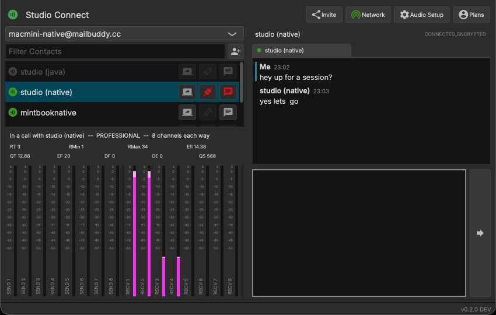Click the QT 12.88 statistic
The height and width of the screenshot is (315, 496).
pyautogui.click(x=20, y=156)
